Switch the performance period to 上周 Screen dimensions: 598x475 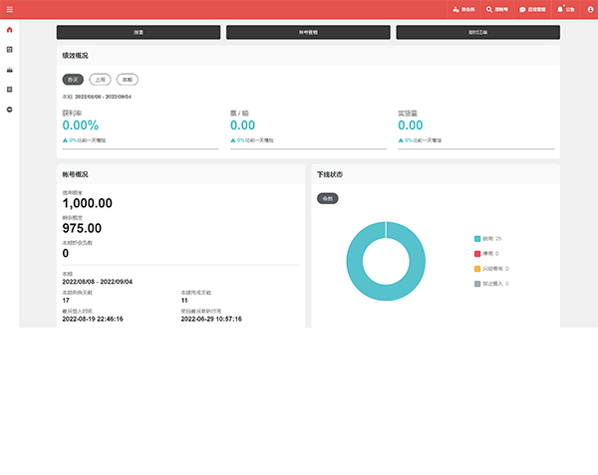[x=100, y=79]
